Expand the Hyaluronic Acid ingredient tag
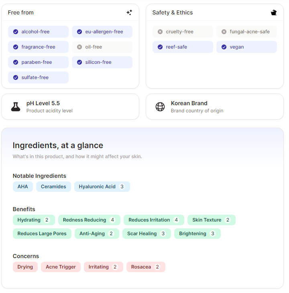 click(x=102, y=187)
